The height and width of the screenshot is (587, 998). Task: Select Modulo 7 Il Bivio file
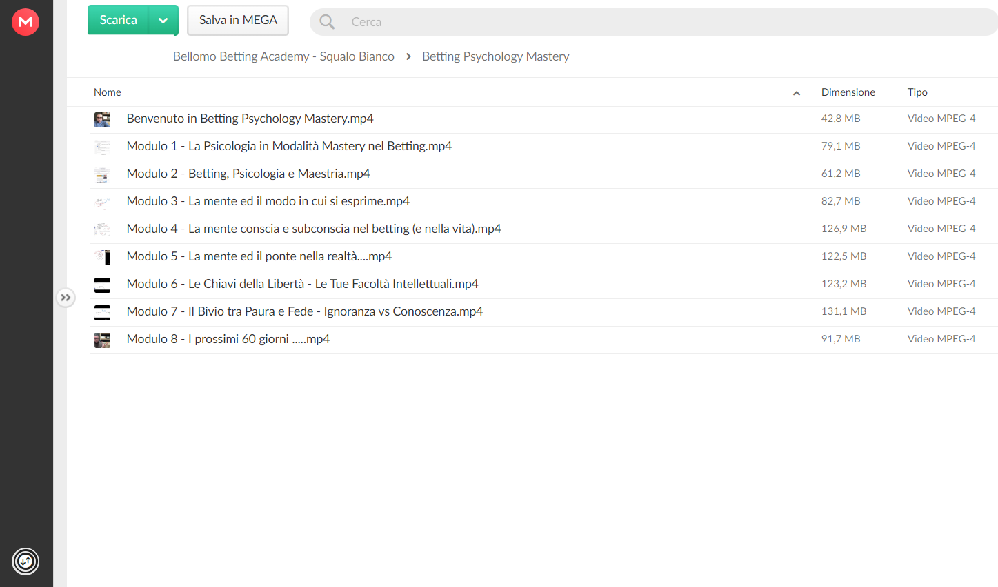click(x=543, y=311)
